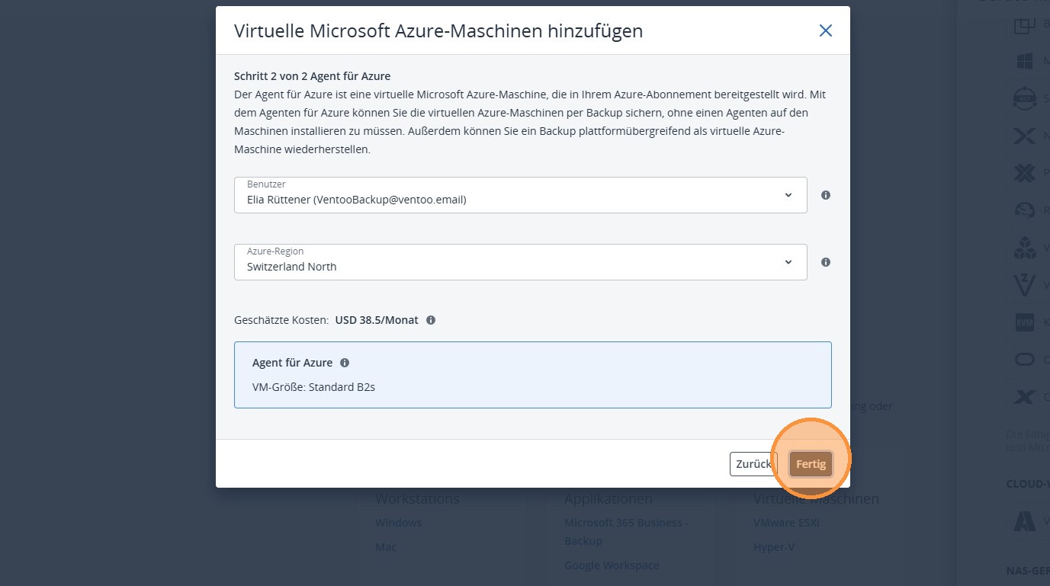Open the Azure-Region dropdown
The width and height of the screenshot is (1050, 586).
pyautogui.click(x=520, y=262)
